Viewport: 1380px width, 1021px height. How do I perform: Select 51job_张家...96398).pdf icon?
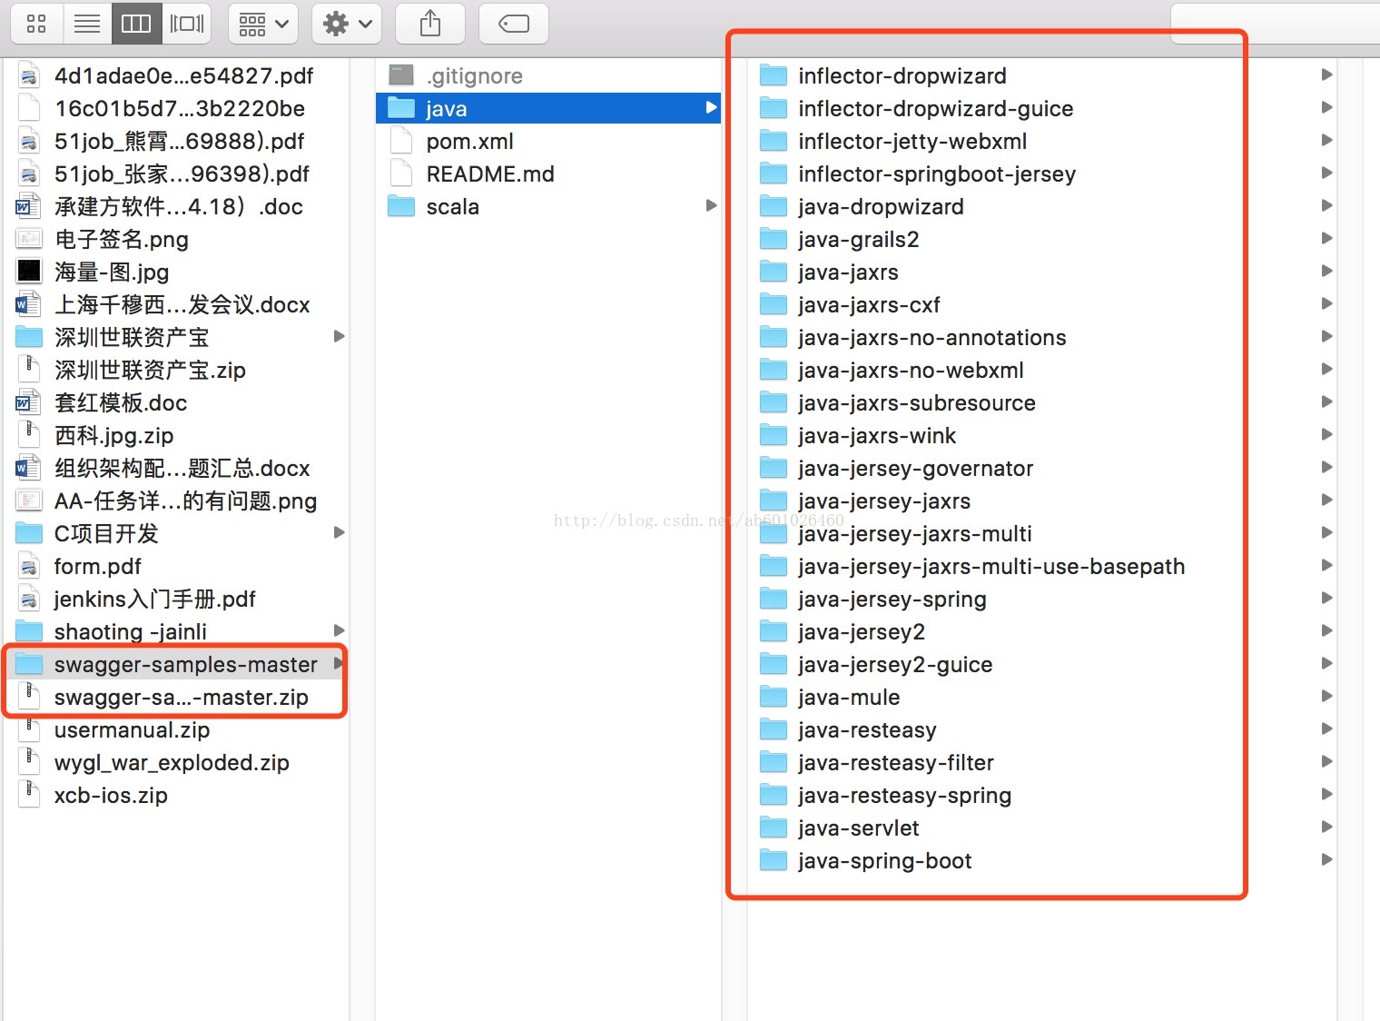pyautogui.click(x=29, y=173)
